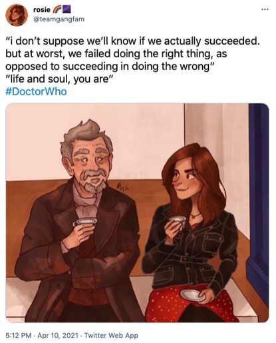Screen dimensions: 276x343
Task: Open the rosie display name link
Action: point(42,10)
